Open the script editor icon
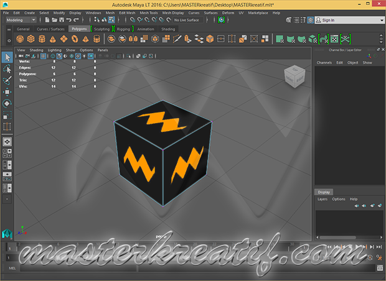 click(x=380, y=268)
